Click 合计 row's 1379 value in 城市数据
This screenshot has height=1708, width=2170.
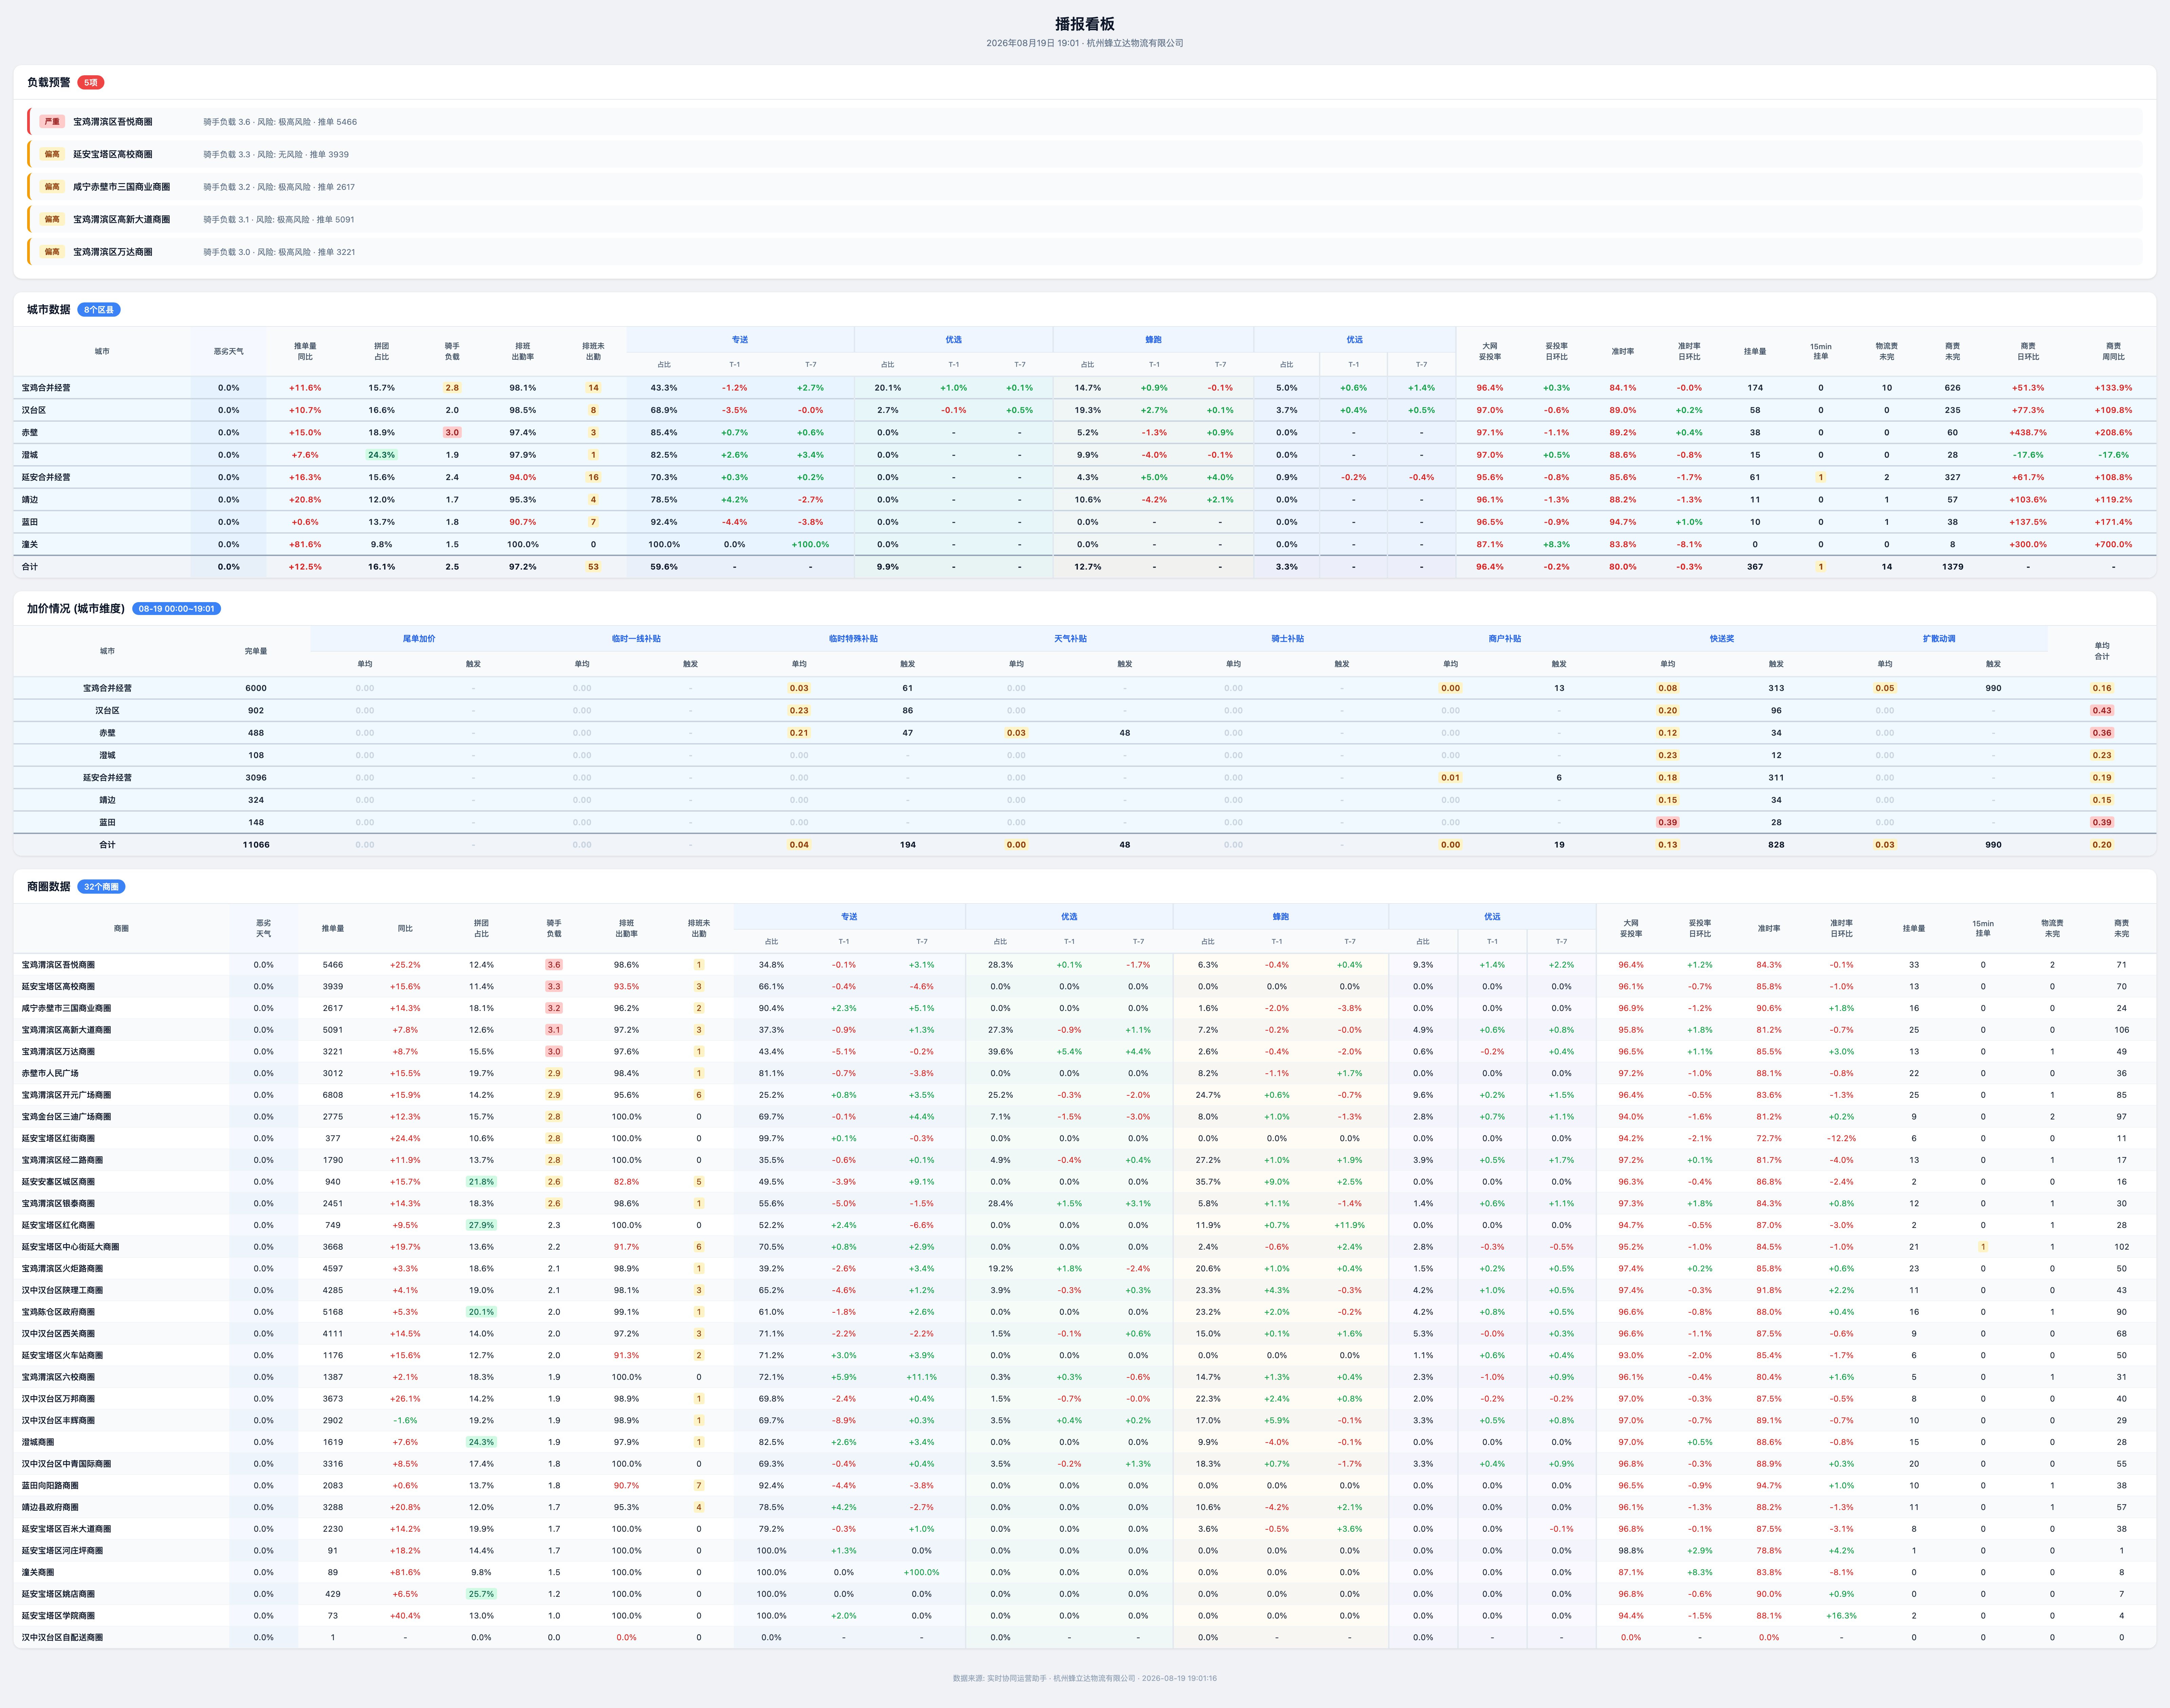click(1952, 567)
